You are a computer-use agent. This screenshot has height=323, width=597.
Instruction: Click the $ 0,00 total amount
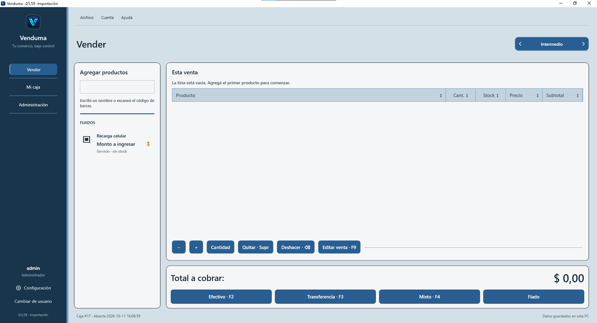[x=569, y=278]
